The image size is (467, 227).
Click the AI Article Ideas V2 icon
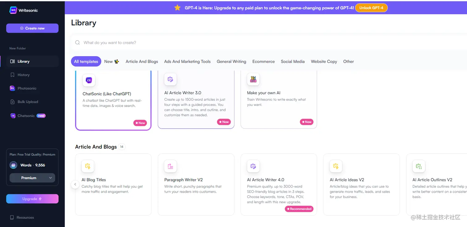(x=336, y=166)
